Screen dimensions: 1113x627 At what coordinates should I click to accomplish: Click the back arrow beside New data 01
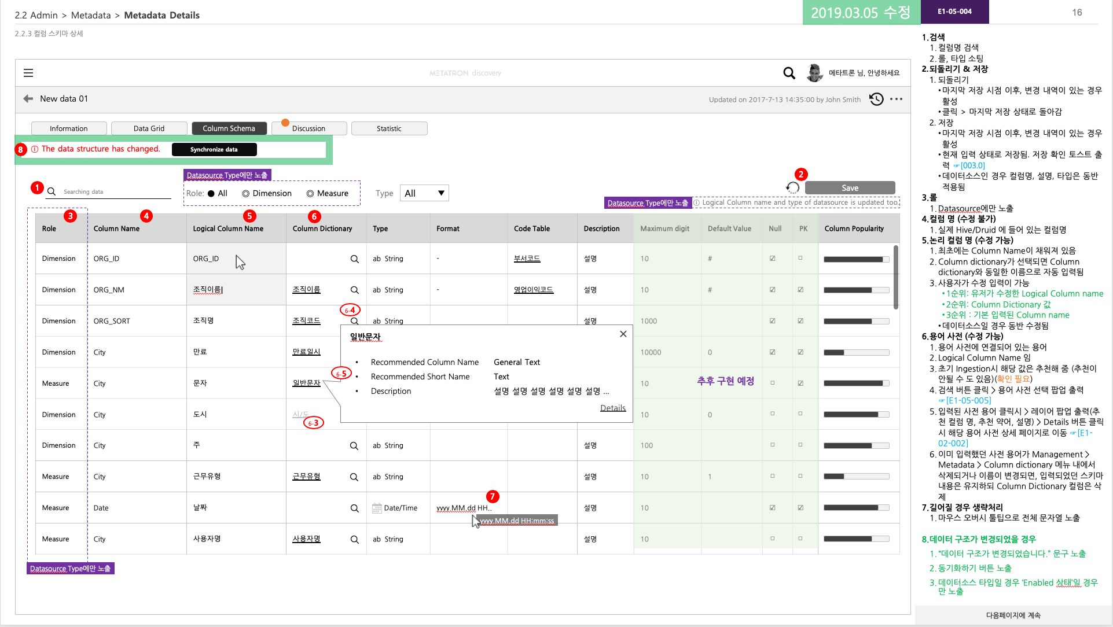(28, 99)
